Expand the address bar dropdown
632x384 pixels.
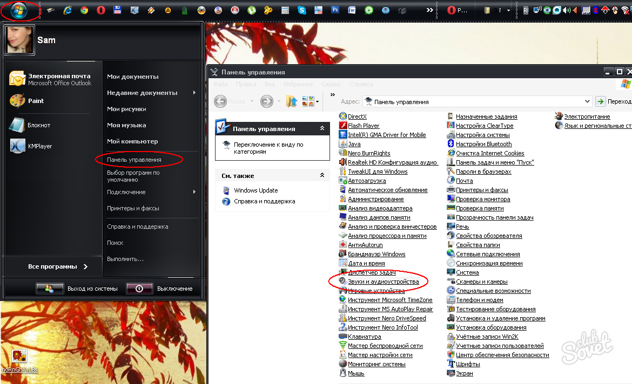pyautogui.click(x=588, y=101)
